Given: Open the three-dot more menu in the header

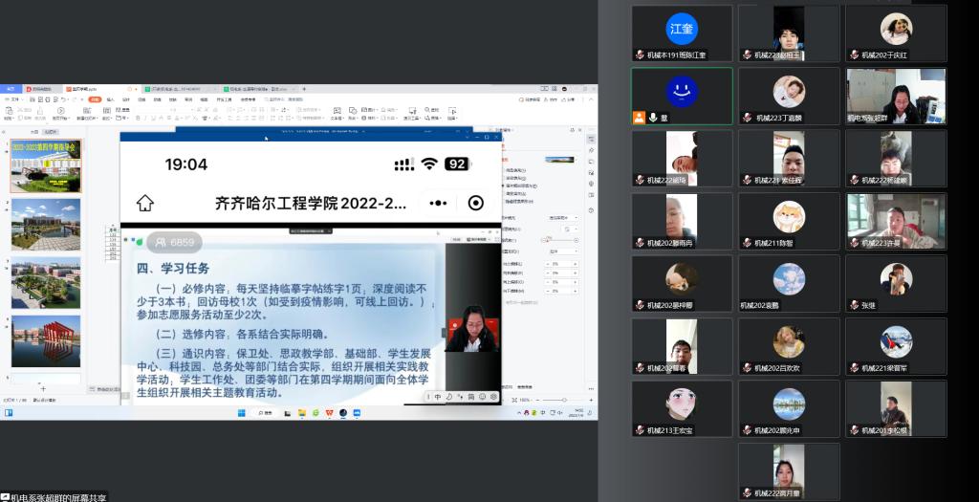Looking at the screenshot, I should 439,203.
